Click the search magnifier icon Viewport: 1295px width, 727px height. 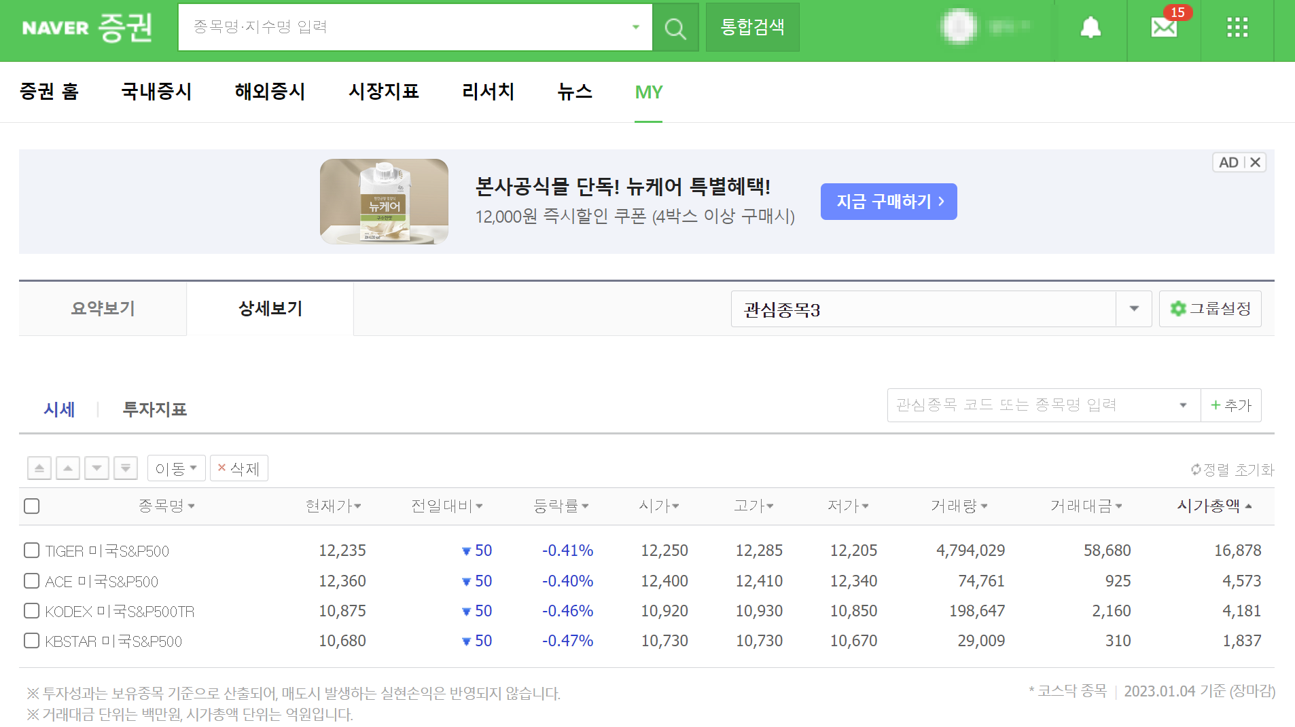point(675,28)
